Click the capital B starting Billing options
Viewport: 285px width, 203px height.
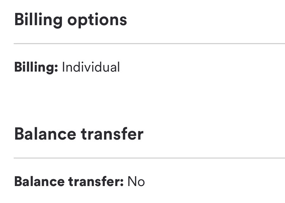(x=19, y=19)
